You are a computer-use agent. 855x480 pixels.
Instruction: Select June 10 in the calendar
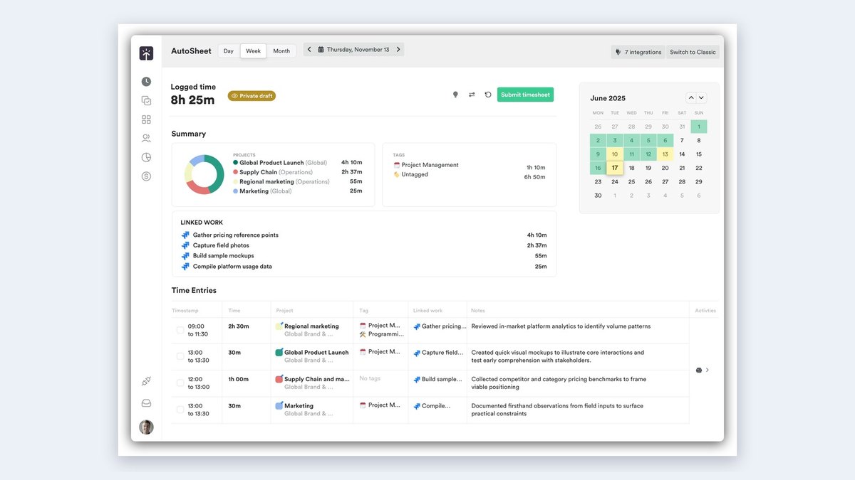(x=615, y=154)
